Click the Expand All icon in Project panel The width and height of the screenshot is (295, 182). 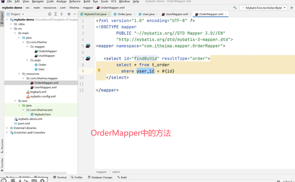pos(56,14)
